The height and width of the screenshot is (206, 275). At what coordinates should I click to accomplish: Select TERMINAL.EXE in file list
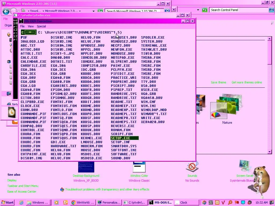click(x=154, y=45)
